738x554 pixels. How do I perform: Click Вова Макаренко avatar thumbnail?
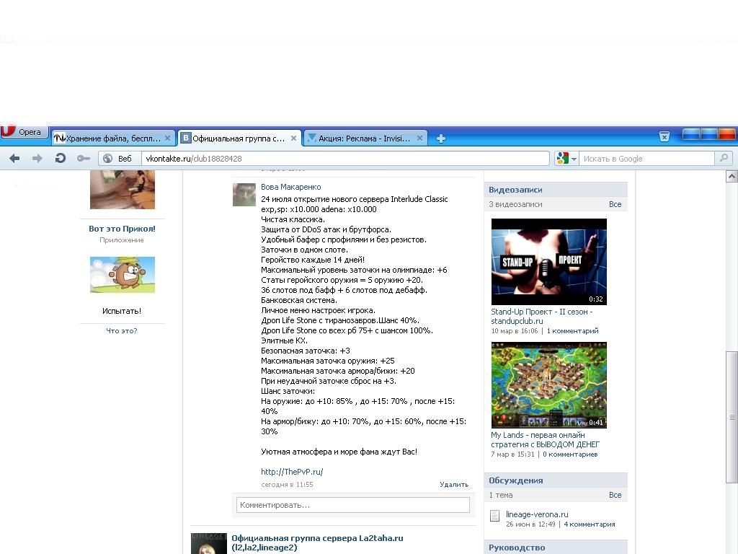(x=244, y=195)
